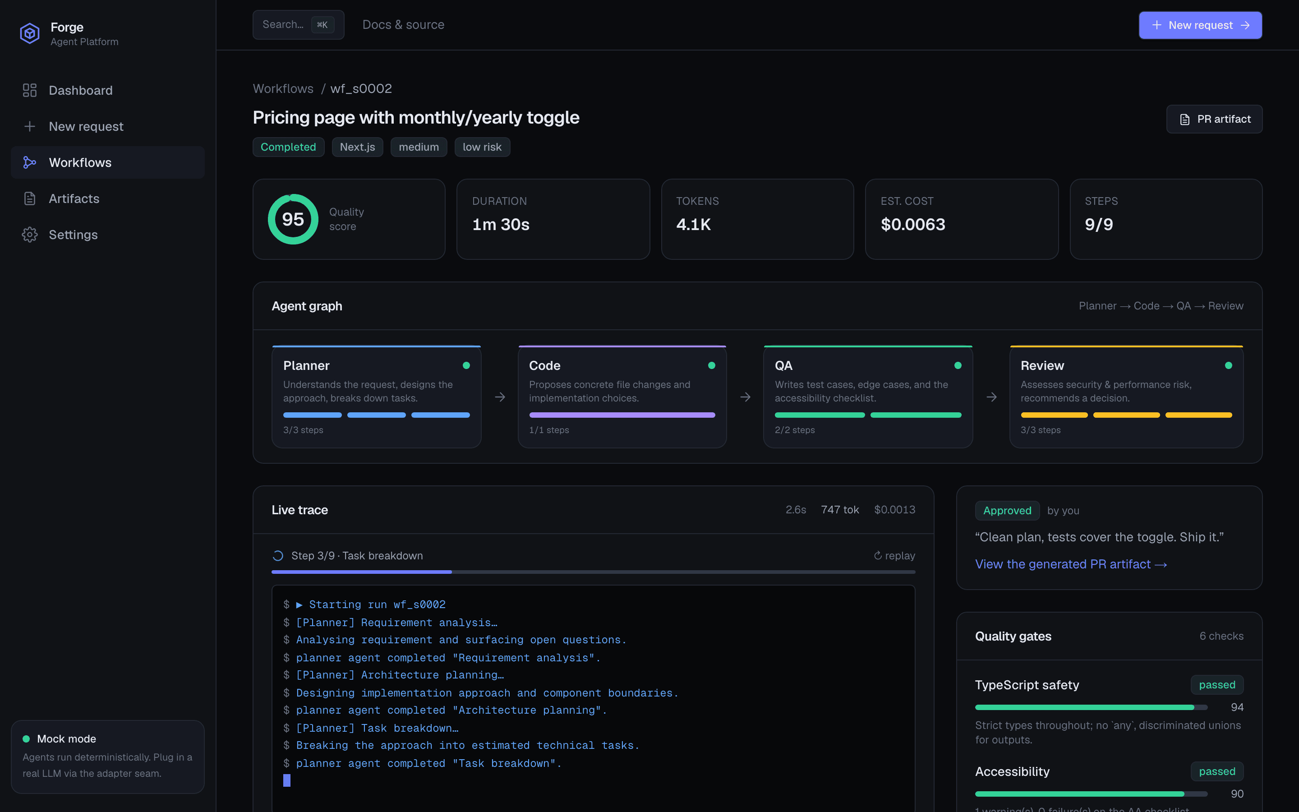Viewport: 1299px width, 812px height.
Task: Click the Mock mode info card
Action: point(107,757)
